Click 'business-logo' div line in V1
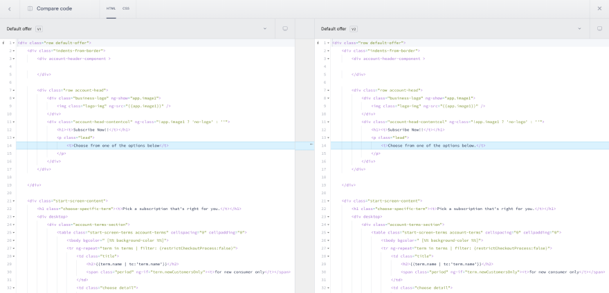609x293 pixels. [104, 98]
